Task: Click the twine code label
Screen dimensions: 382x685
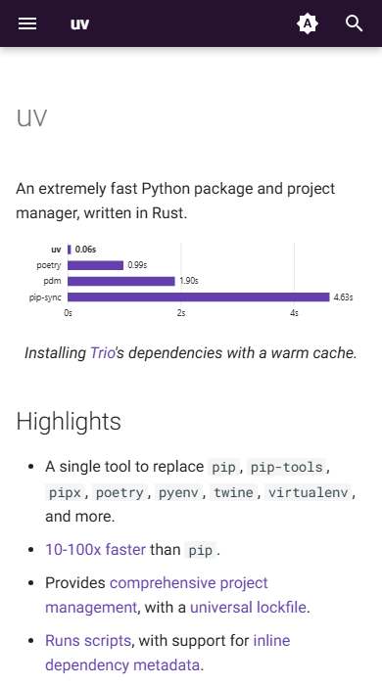Action: coord(233,492)
